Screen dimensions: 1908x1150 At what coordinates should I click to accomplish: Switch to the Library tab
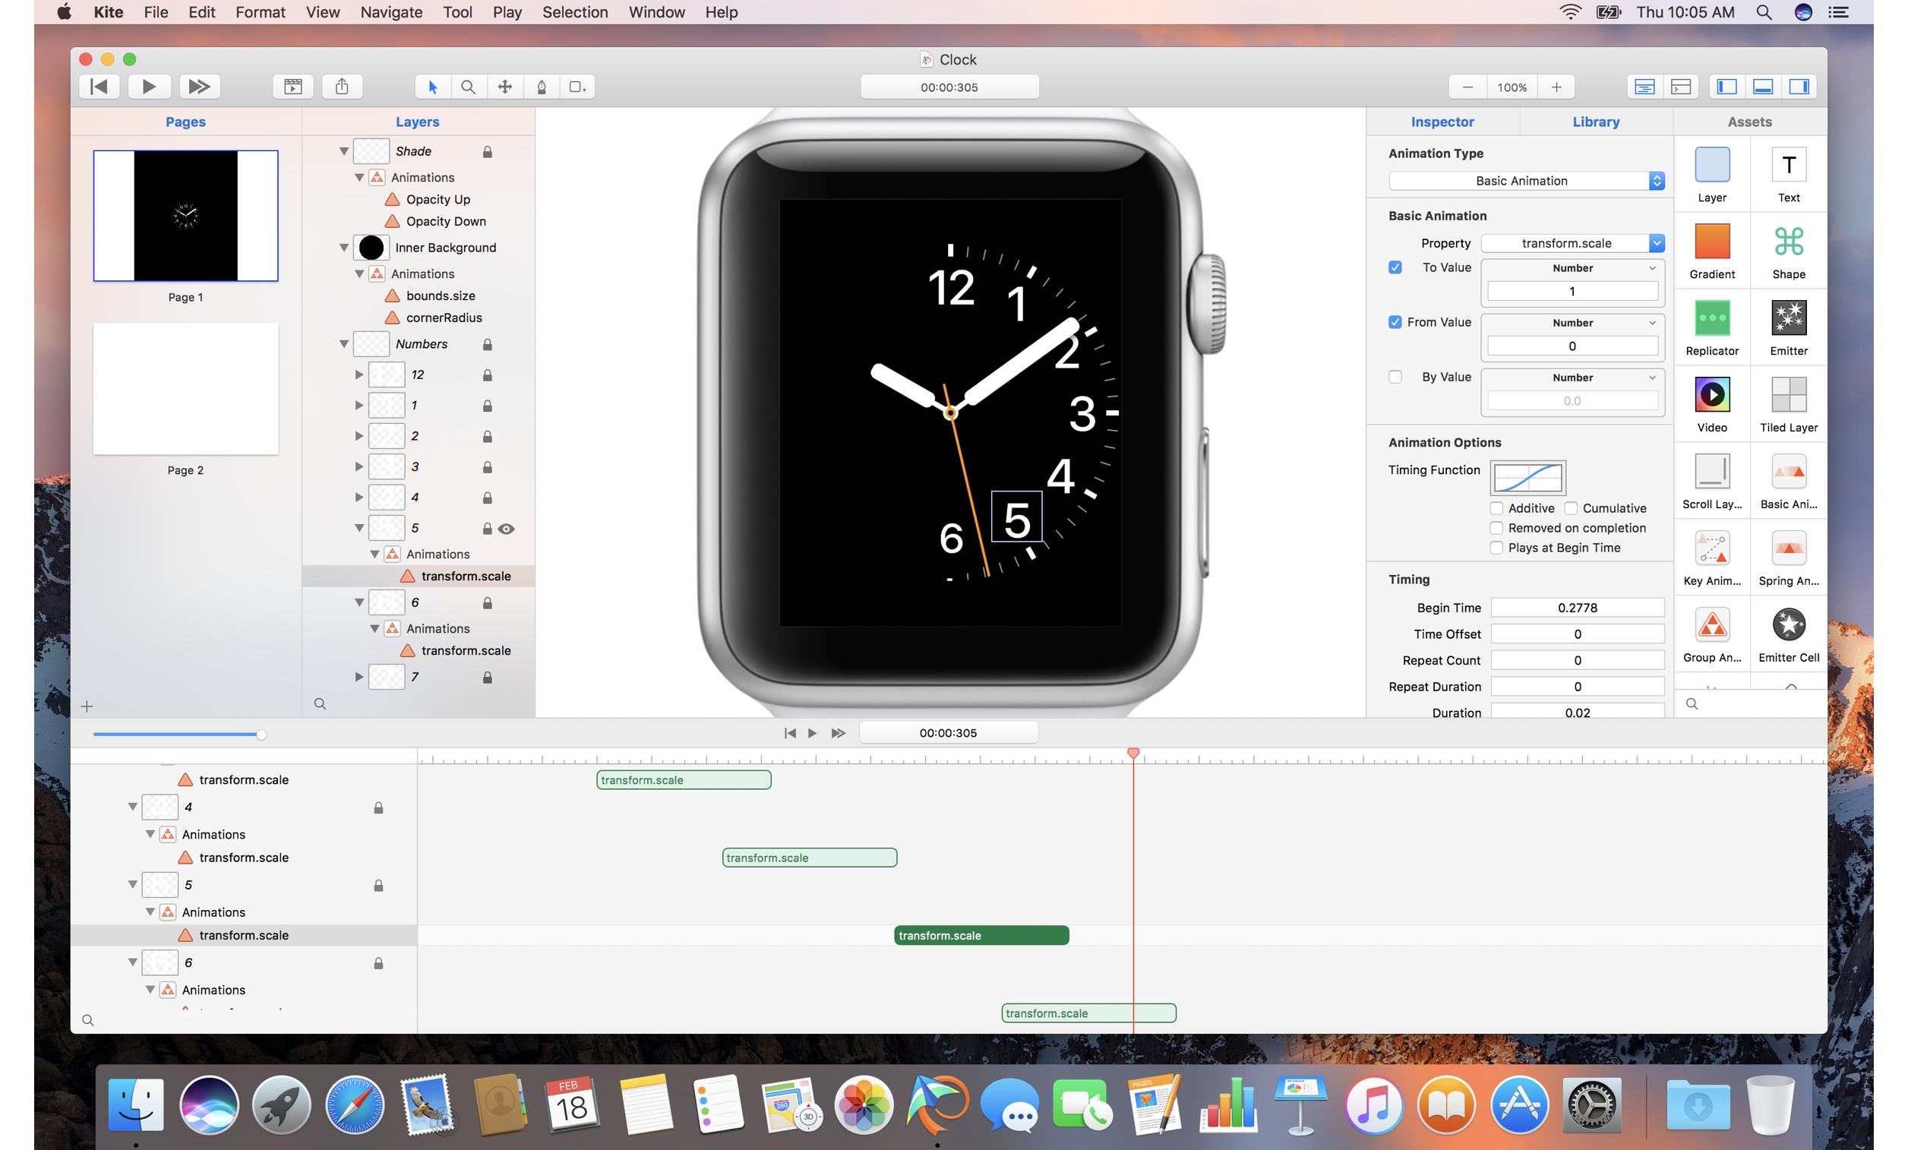1595,122
